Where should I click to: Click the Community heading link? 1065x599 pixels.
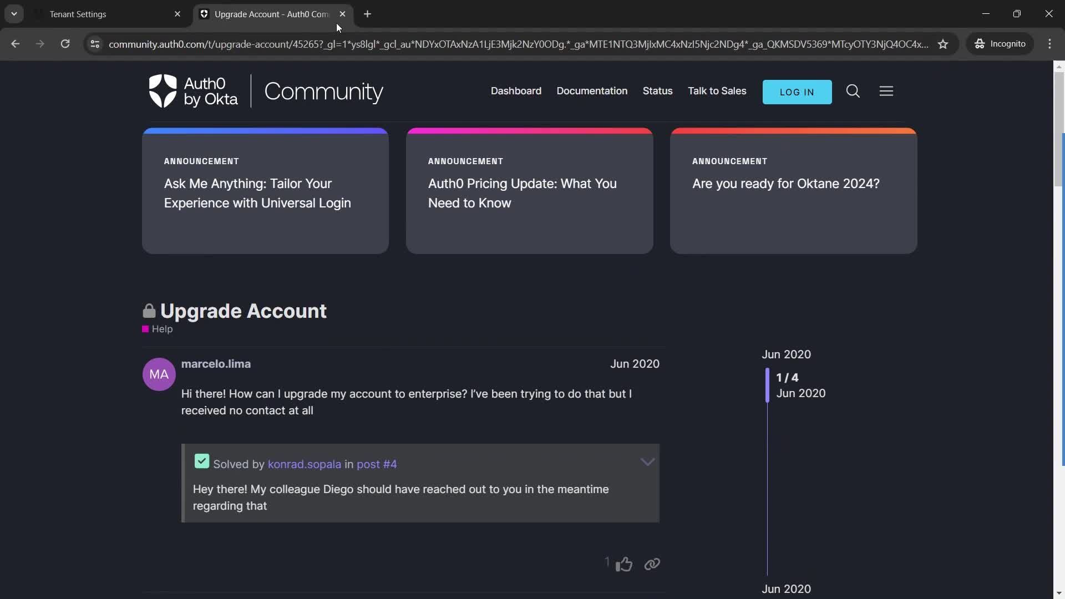pyautogui.click(x=323, y=91)
